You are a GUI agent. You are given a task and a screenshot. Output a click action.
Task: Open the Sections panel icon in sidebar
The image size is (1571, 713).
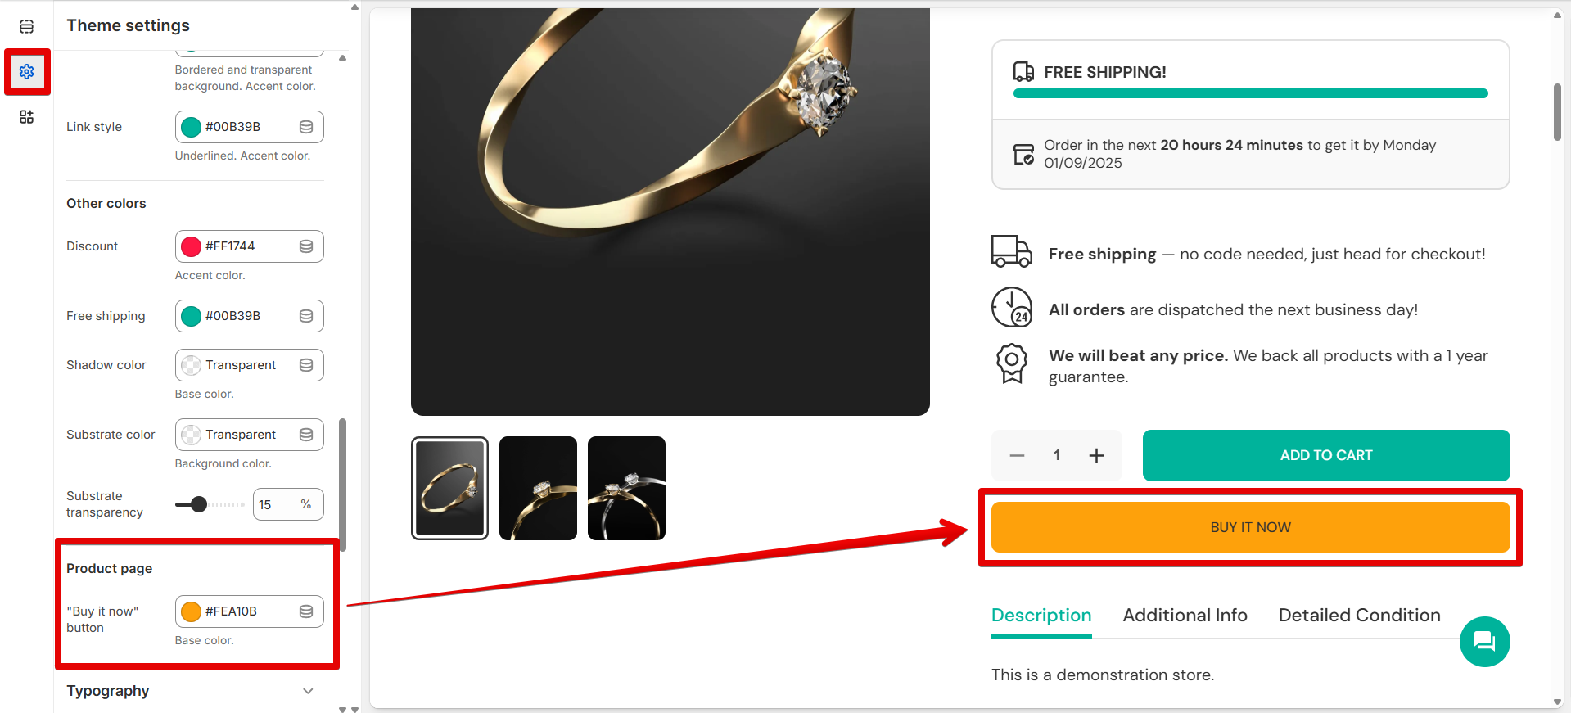pyautogui.click(x=26, y=27)
